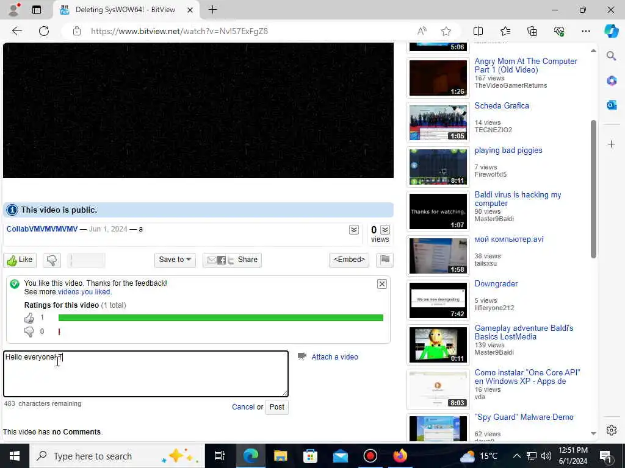Viewport: 625px width, 468px height.
Task: Open the notification center
Action: click(605, 456)
